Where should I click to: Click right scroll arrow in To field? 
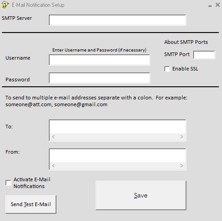click(x=182, y=137)
